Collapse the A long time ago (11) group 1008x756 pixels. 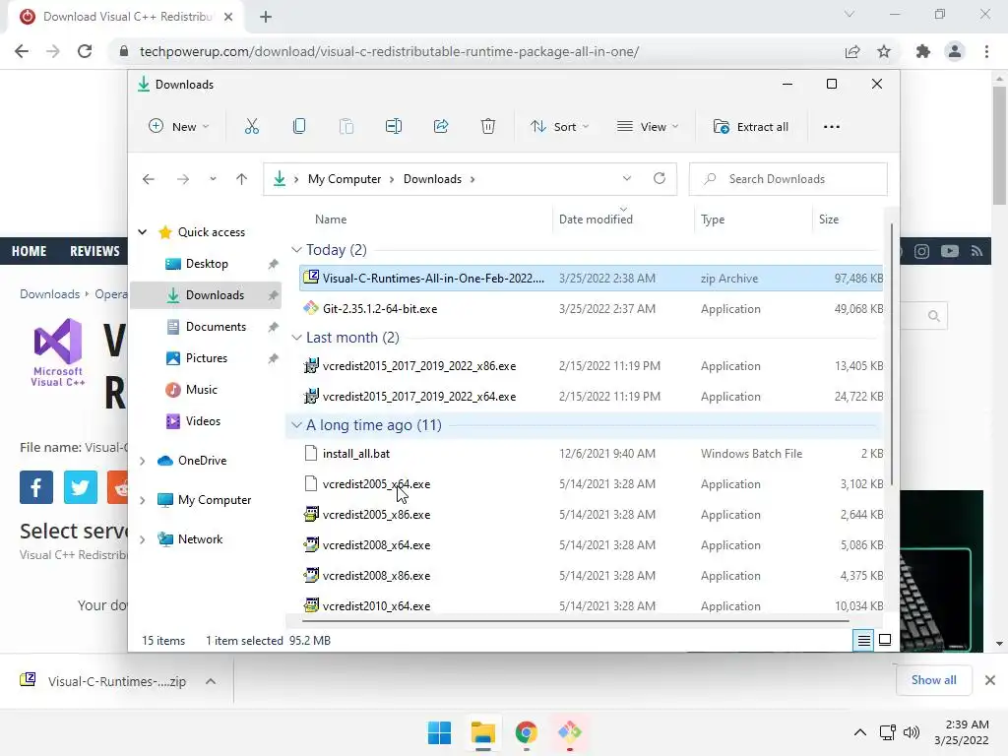point(296,425)
